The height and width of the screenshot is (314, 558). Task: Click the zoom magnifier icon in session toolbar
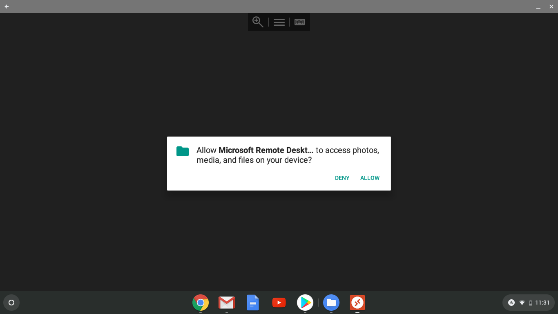[x=258, y=22]
